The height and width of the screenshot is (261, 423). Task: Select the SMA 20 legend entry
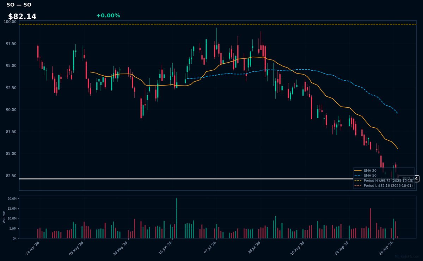point(365,171)
